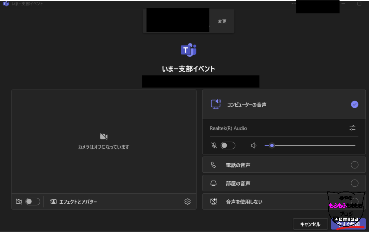Open Realtek audio device settings sliders icon

[x=352, y=128]
